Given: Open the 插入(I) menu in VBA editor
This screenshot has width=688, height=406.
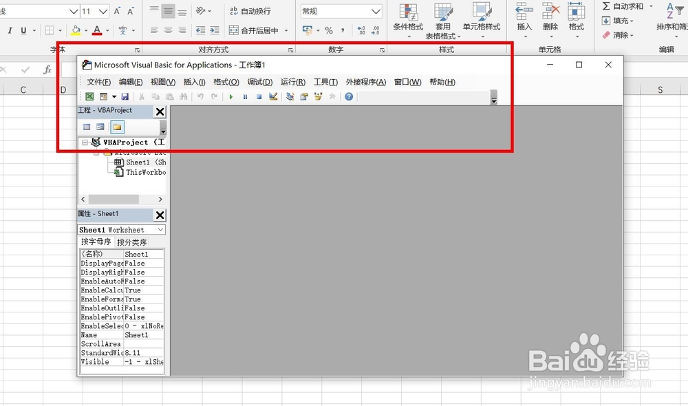Looking at the screenshot, I should point(195,82).
